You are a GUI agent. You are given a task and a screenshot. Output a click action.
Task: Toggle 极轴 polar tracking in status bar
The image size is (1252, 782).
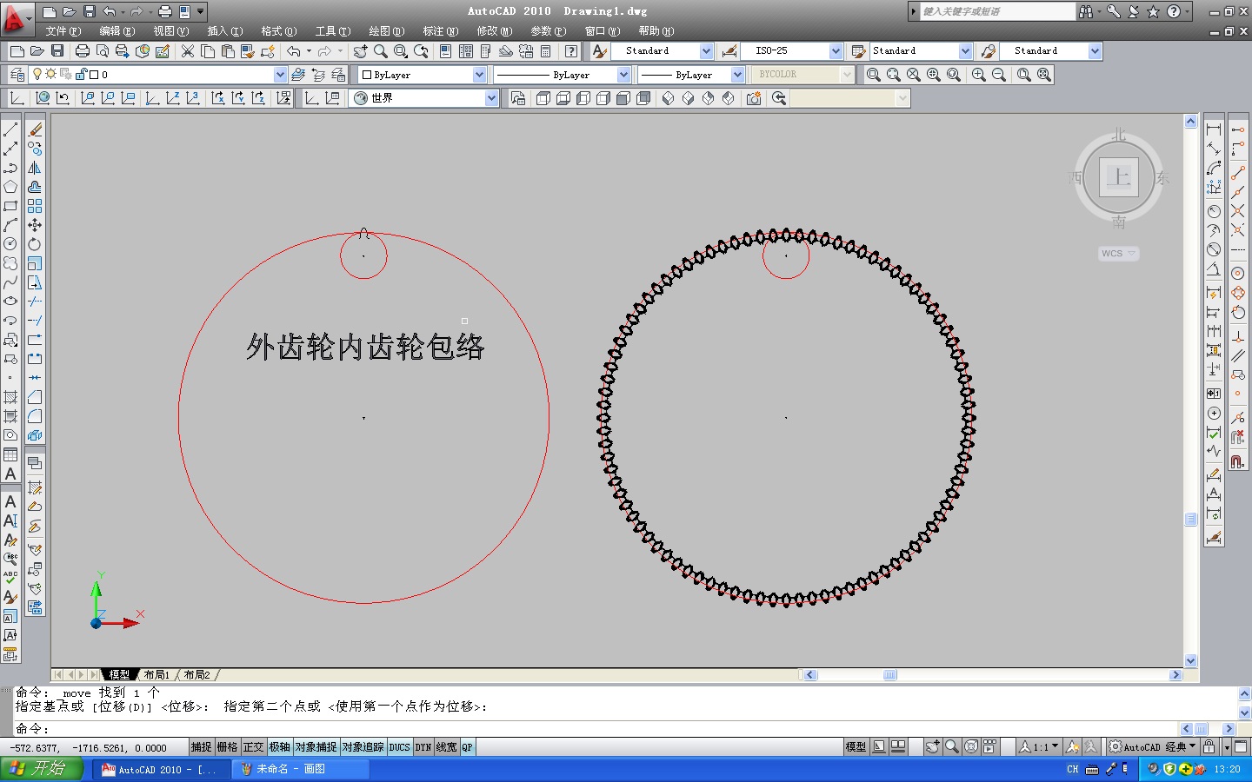tap(279, 747)
